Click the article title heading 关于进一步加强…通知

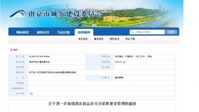pos(92,104)
